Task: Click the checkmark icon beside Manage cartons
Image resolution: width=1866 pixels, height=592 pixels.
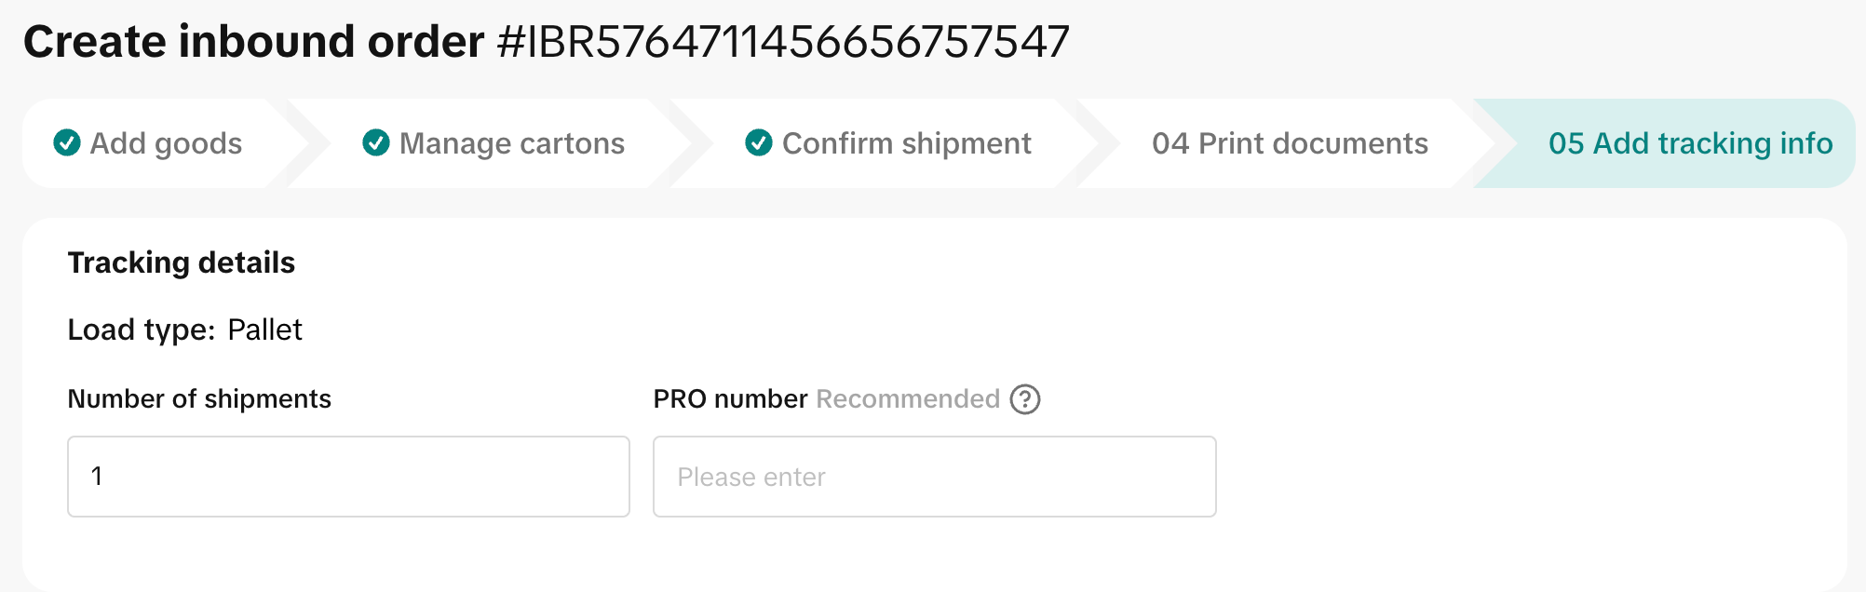Action: [x=376, y=142]
